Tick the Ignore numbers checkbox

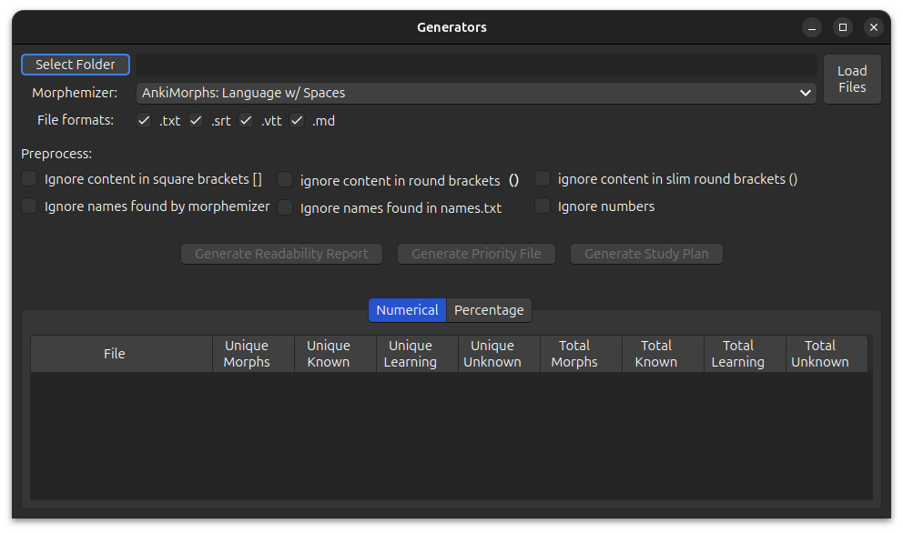click(543, 206)
